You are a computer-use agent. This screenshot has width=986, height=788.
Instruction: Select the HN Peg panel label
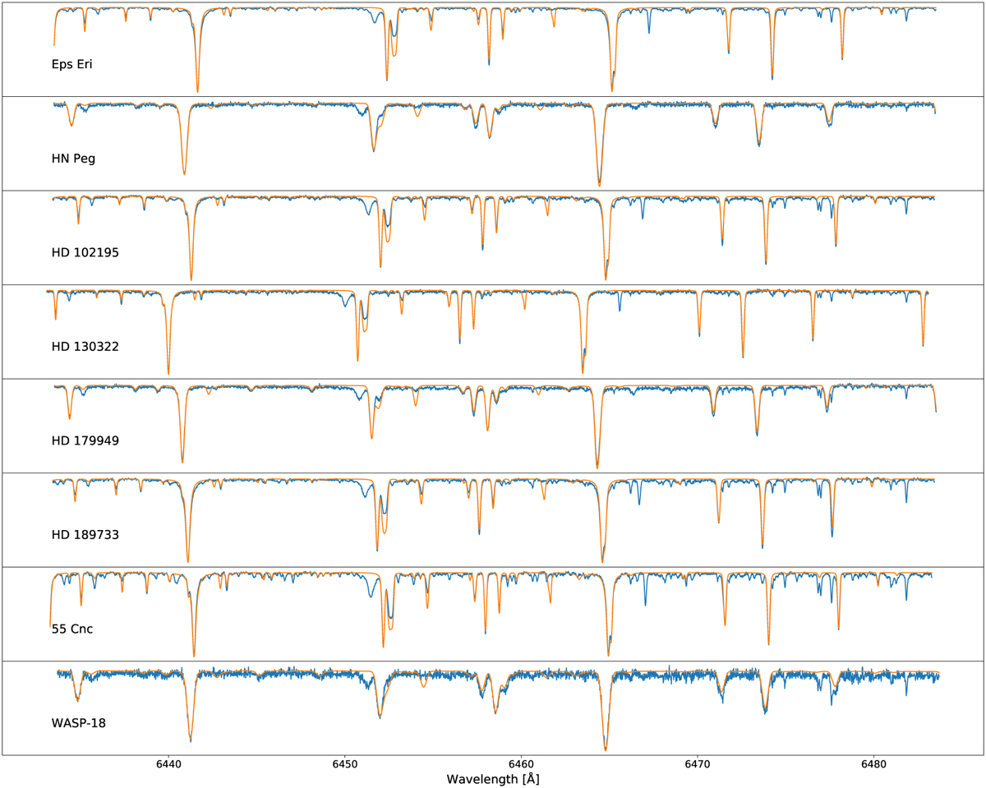pos(73,159)
